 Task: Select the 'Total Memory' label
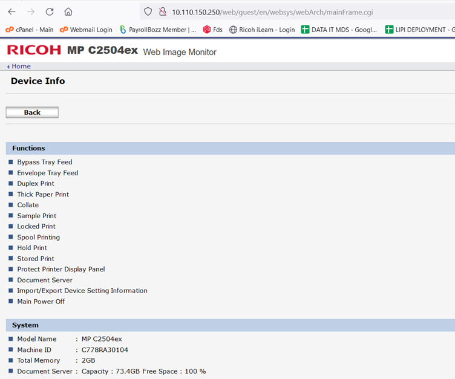click(x=39, y=360)
